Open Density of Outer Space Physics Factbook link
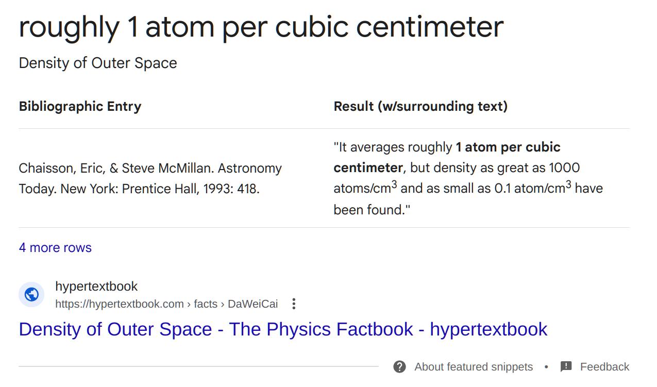 click(x=283, y=329)
